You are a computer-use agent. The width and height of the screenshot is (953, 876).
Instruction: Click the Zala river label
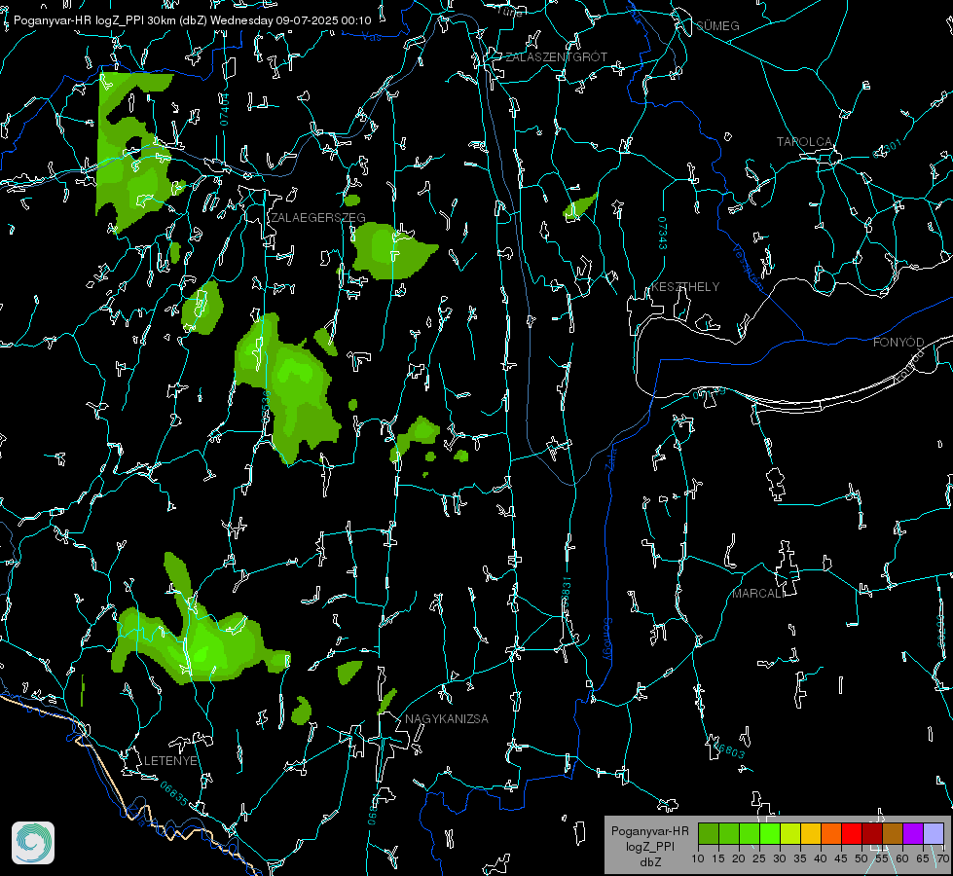pos(610,457)
